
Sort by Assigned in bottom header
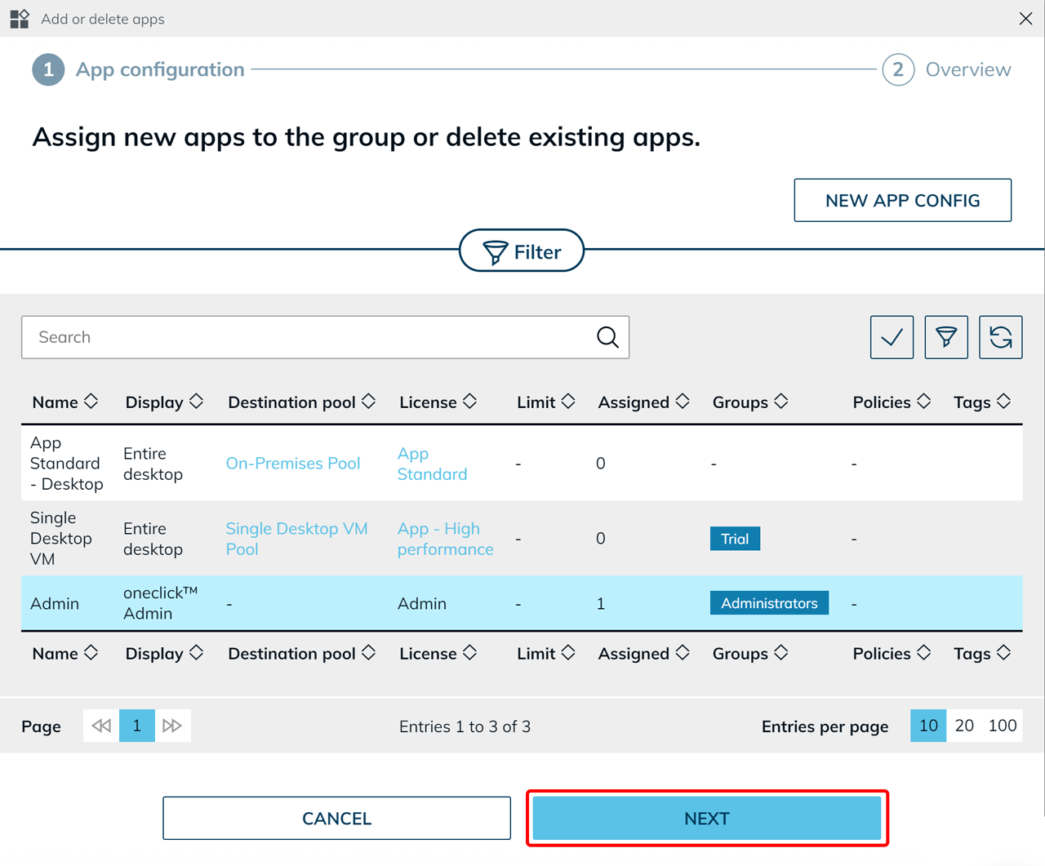coord(644,653)
